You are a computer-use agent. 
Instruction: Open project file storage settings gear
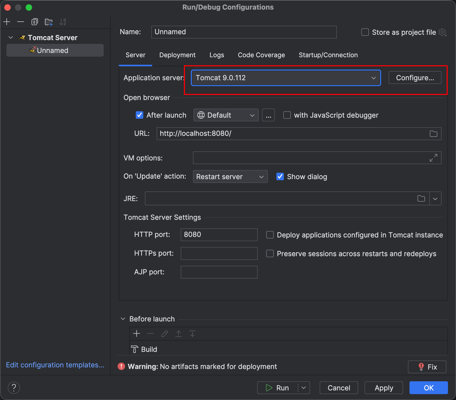[x=442, y=32]
